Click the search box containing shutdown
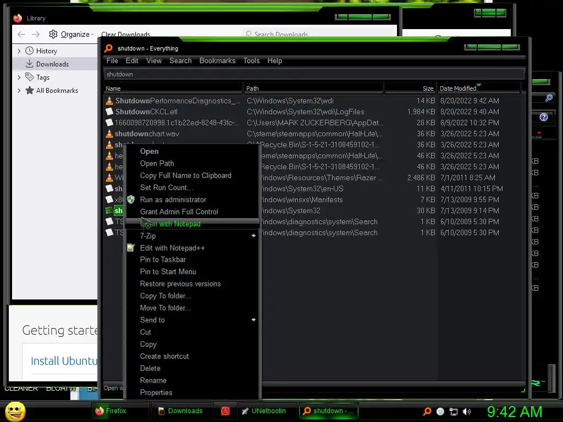This screenshot has height=422, width=563. click(x=314, y=74)
